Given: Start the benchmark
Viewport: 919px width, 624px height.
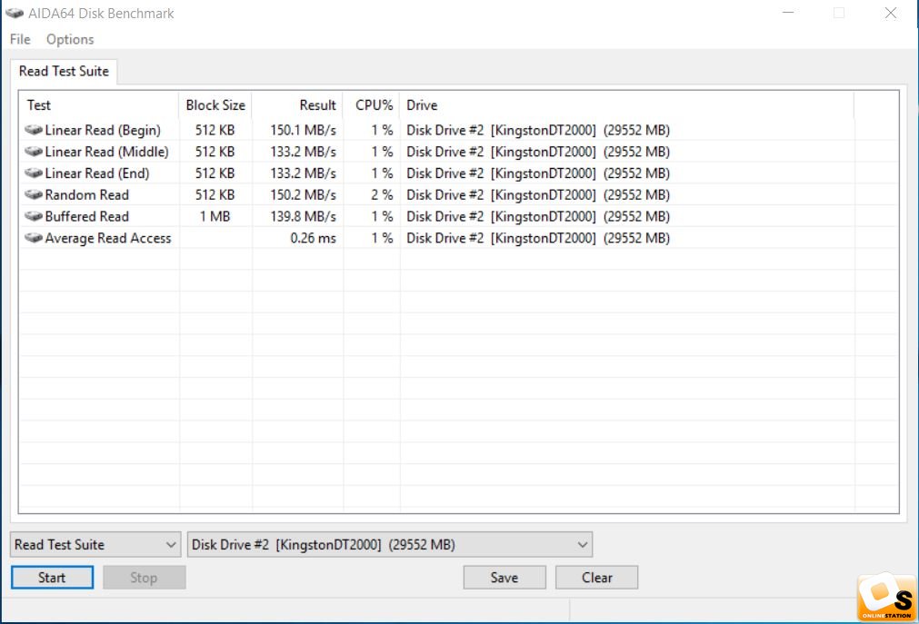Looking at the screenshot, I should (x=52, y=578).
